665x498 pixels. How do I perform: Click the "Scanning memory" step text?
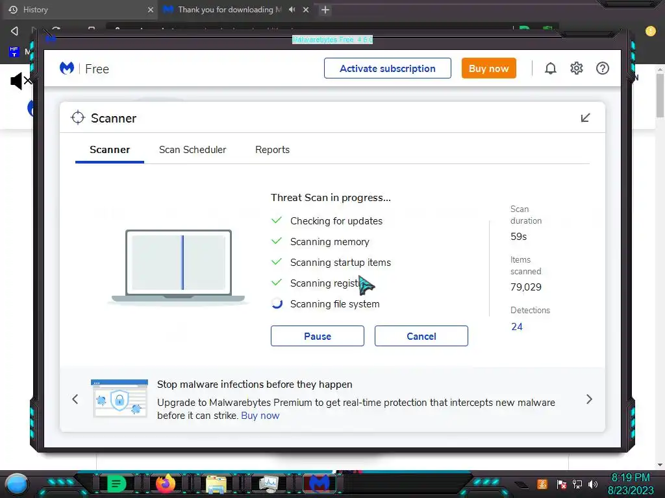(x=329, y=242)
